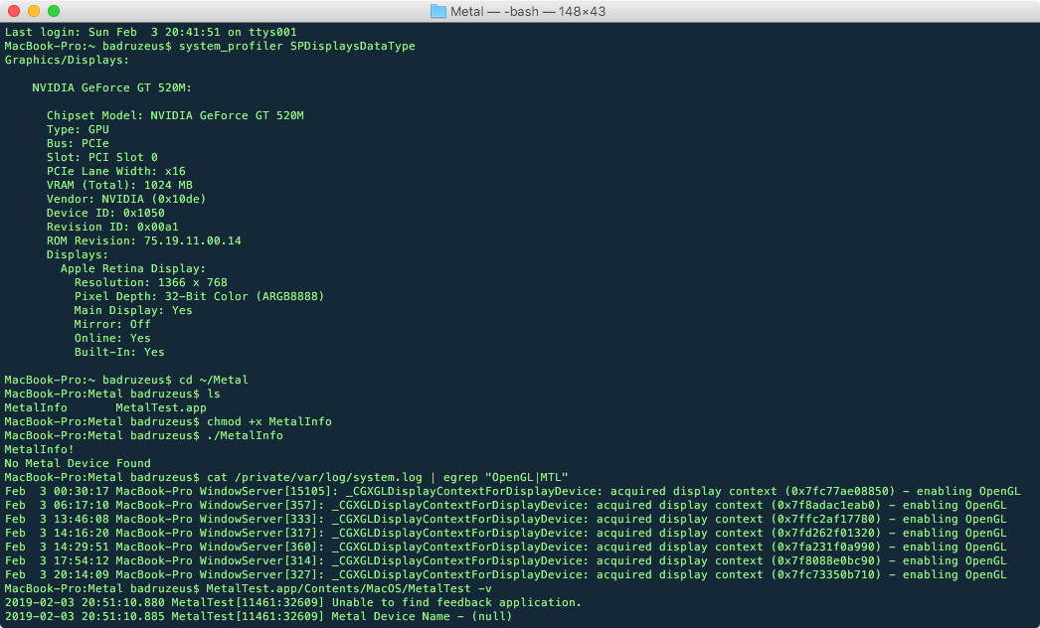The height and width of the screenshot is (628, 1040).
Task: Click the 'No Metal Device Found' line
Action: [x=78, y=463]
